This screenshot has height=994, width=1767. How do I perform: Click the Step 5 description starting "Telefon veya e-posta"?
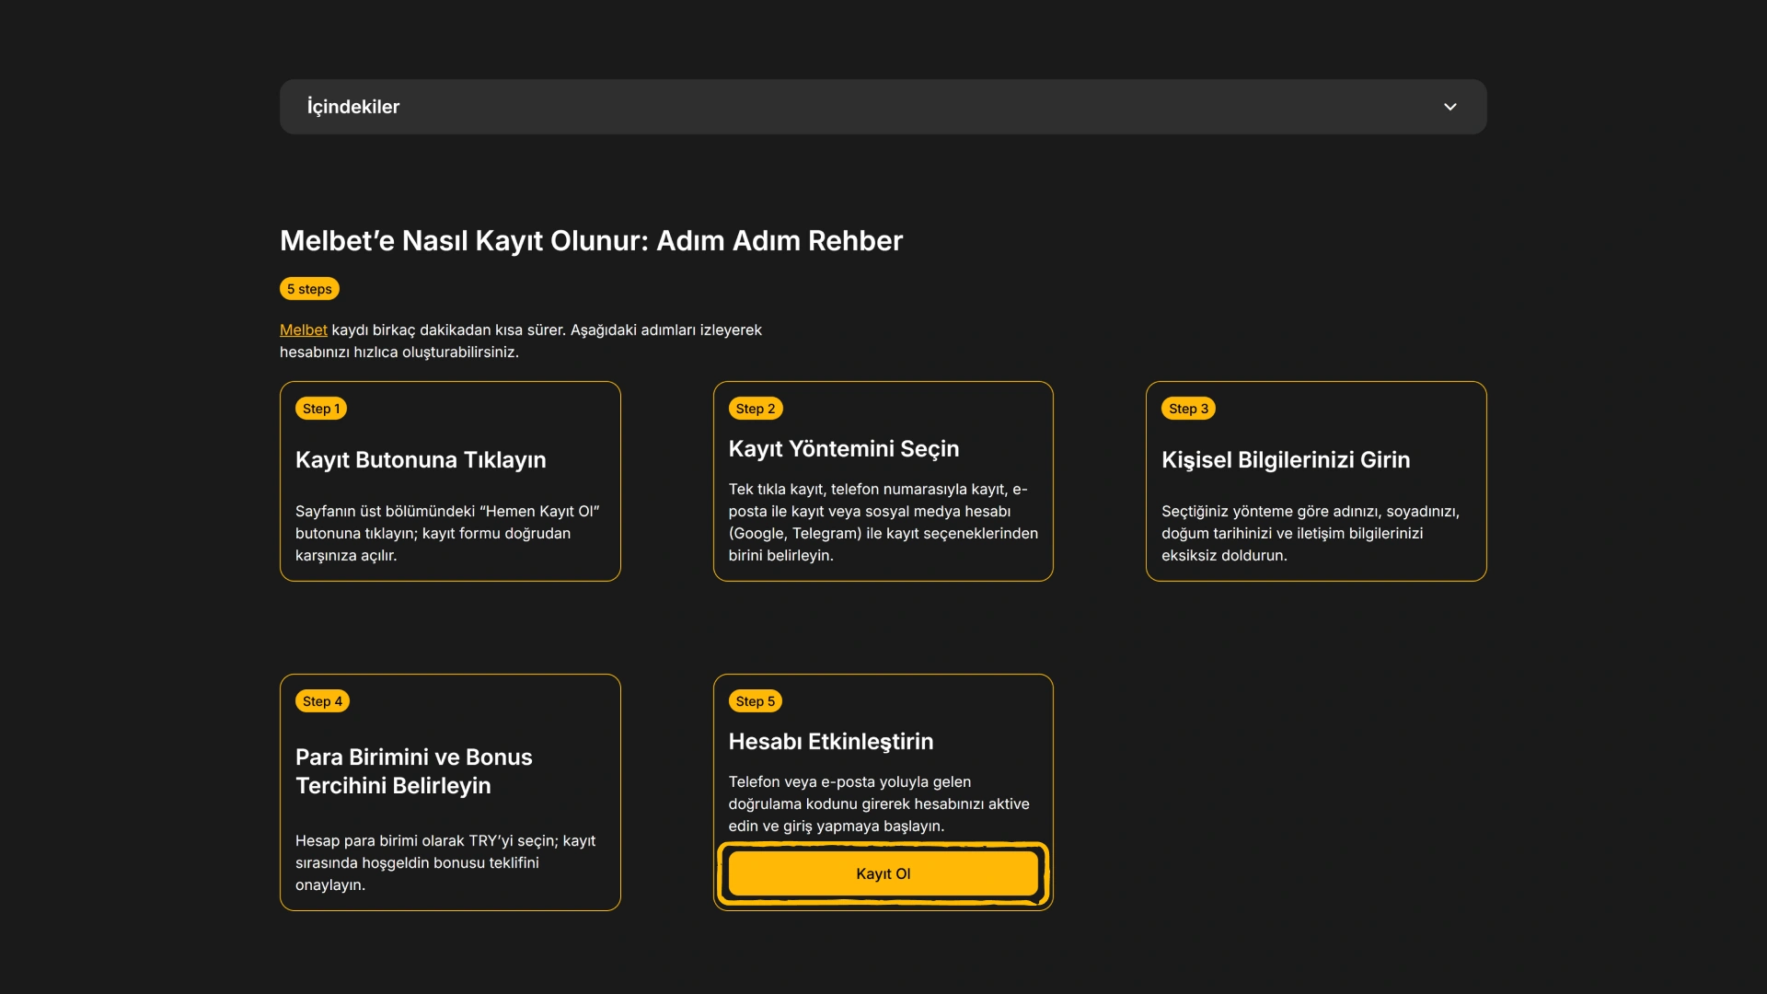[x=879, y=803]
